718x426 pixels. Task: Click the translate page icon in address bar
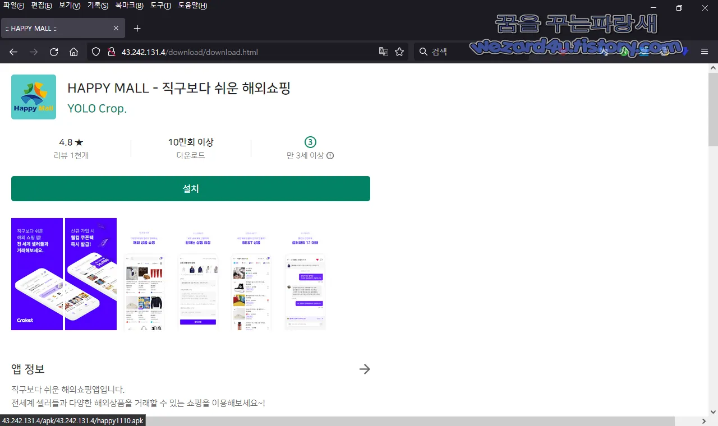click(x=384, y=52)
